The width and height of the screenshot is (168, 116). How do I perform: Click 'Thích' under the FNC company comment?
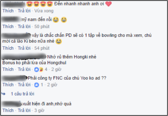pos(8,85)
